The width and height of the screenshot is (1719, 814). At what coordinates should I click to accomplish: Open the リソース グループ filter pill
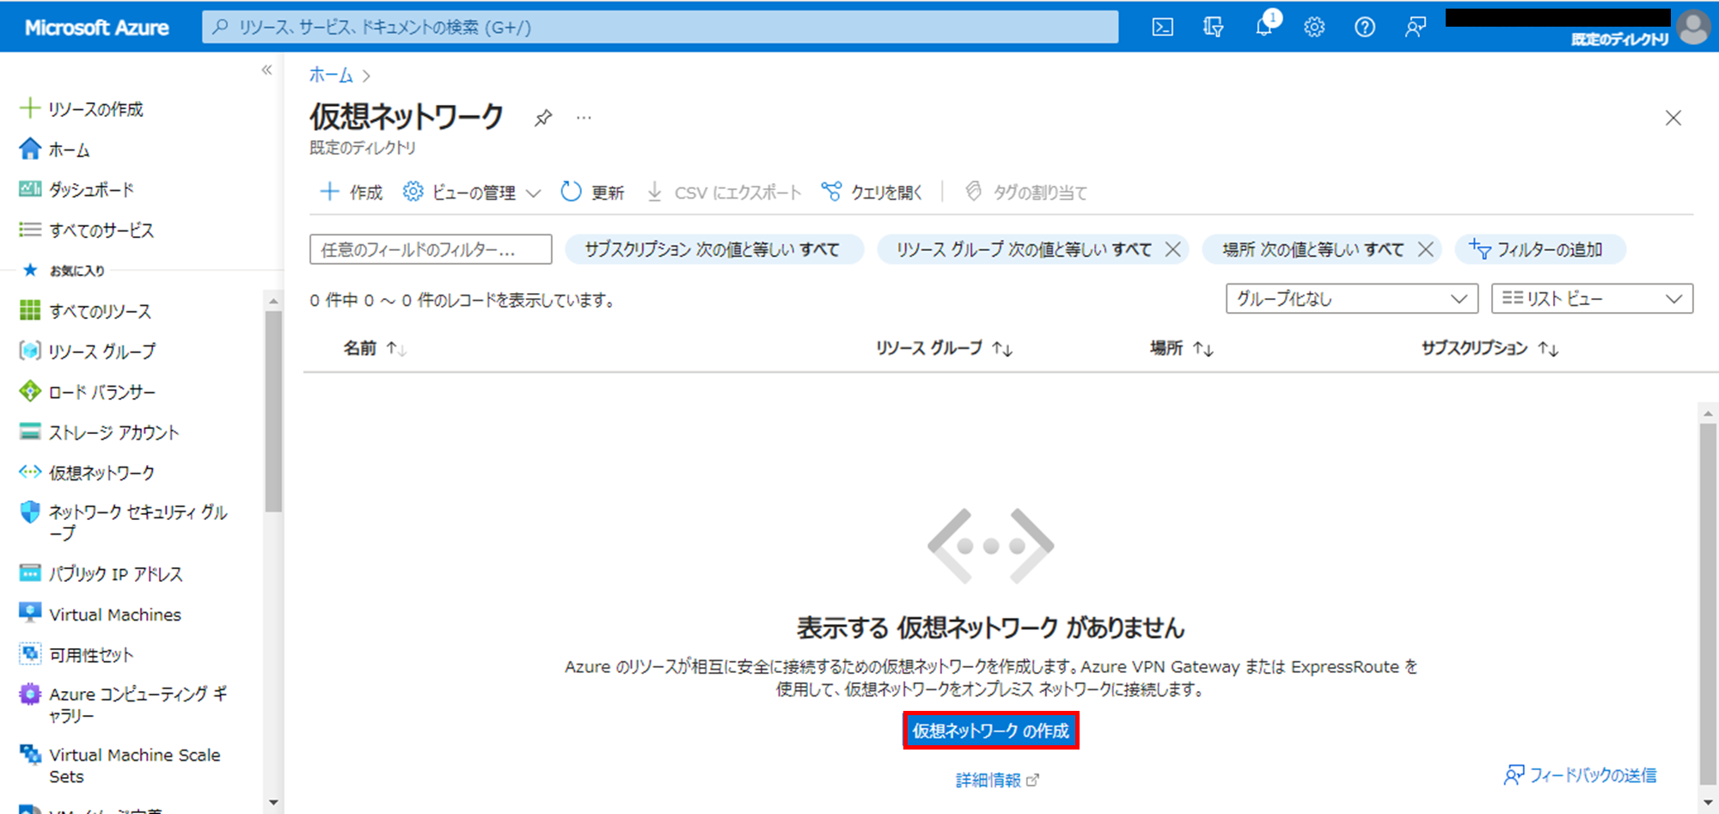tap(1023, 249)
